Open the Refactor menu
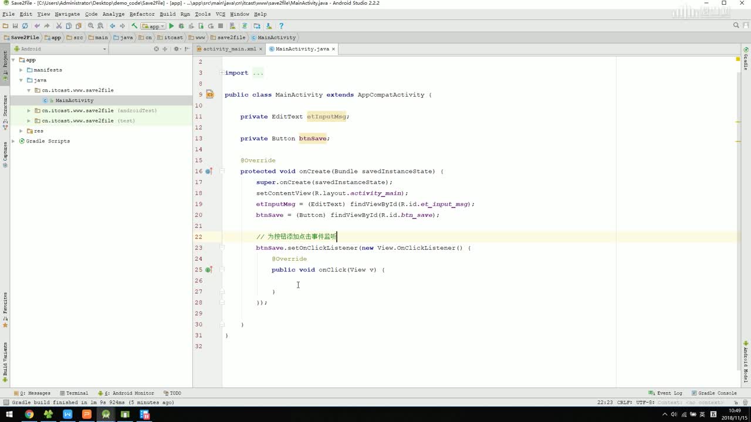 click(x=142, y=14)
